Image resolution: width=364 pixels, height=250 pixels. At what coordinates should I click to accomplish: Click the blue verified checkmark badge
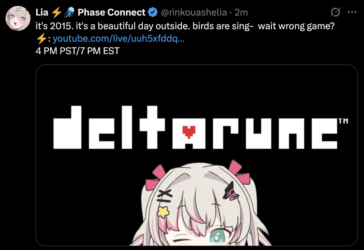[x=153, y=12]
